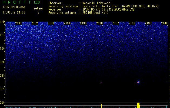Click the 2132 time marker

tap(35, 23)
